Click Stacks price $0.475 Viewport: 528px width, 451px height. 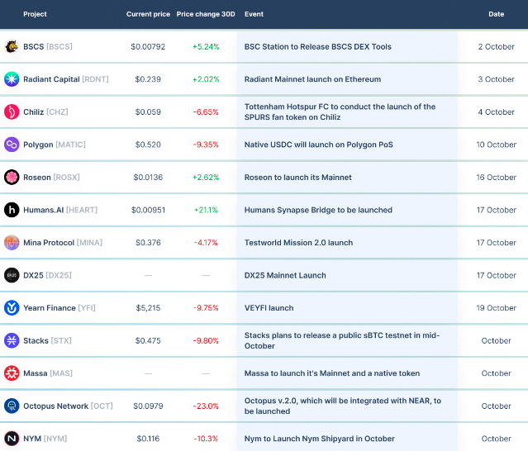[148, 340]
